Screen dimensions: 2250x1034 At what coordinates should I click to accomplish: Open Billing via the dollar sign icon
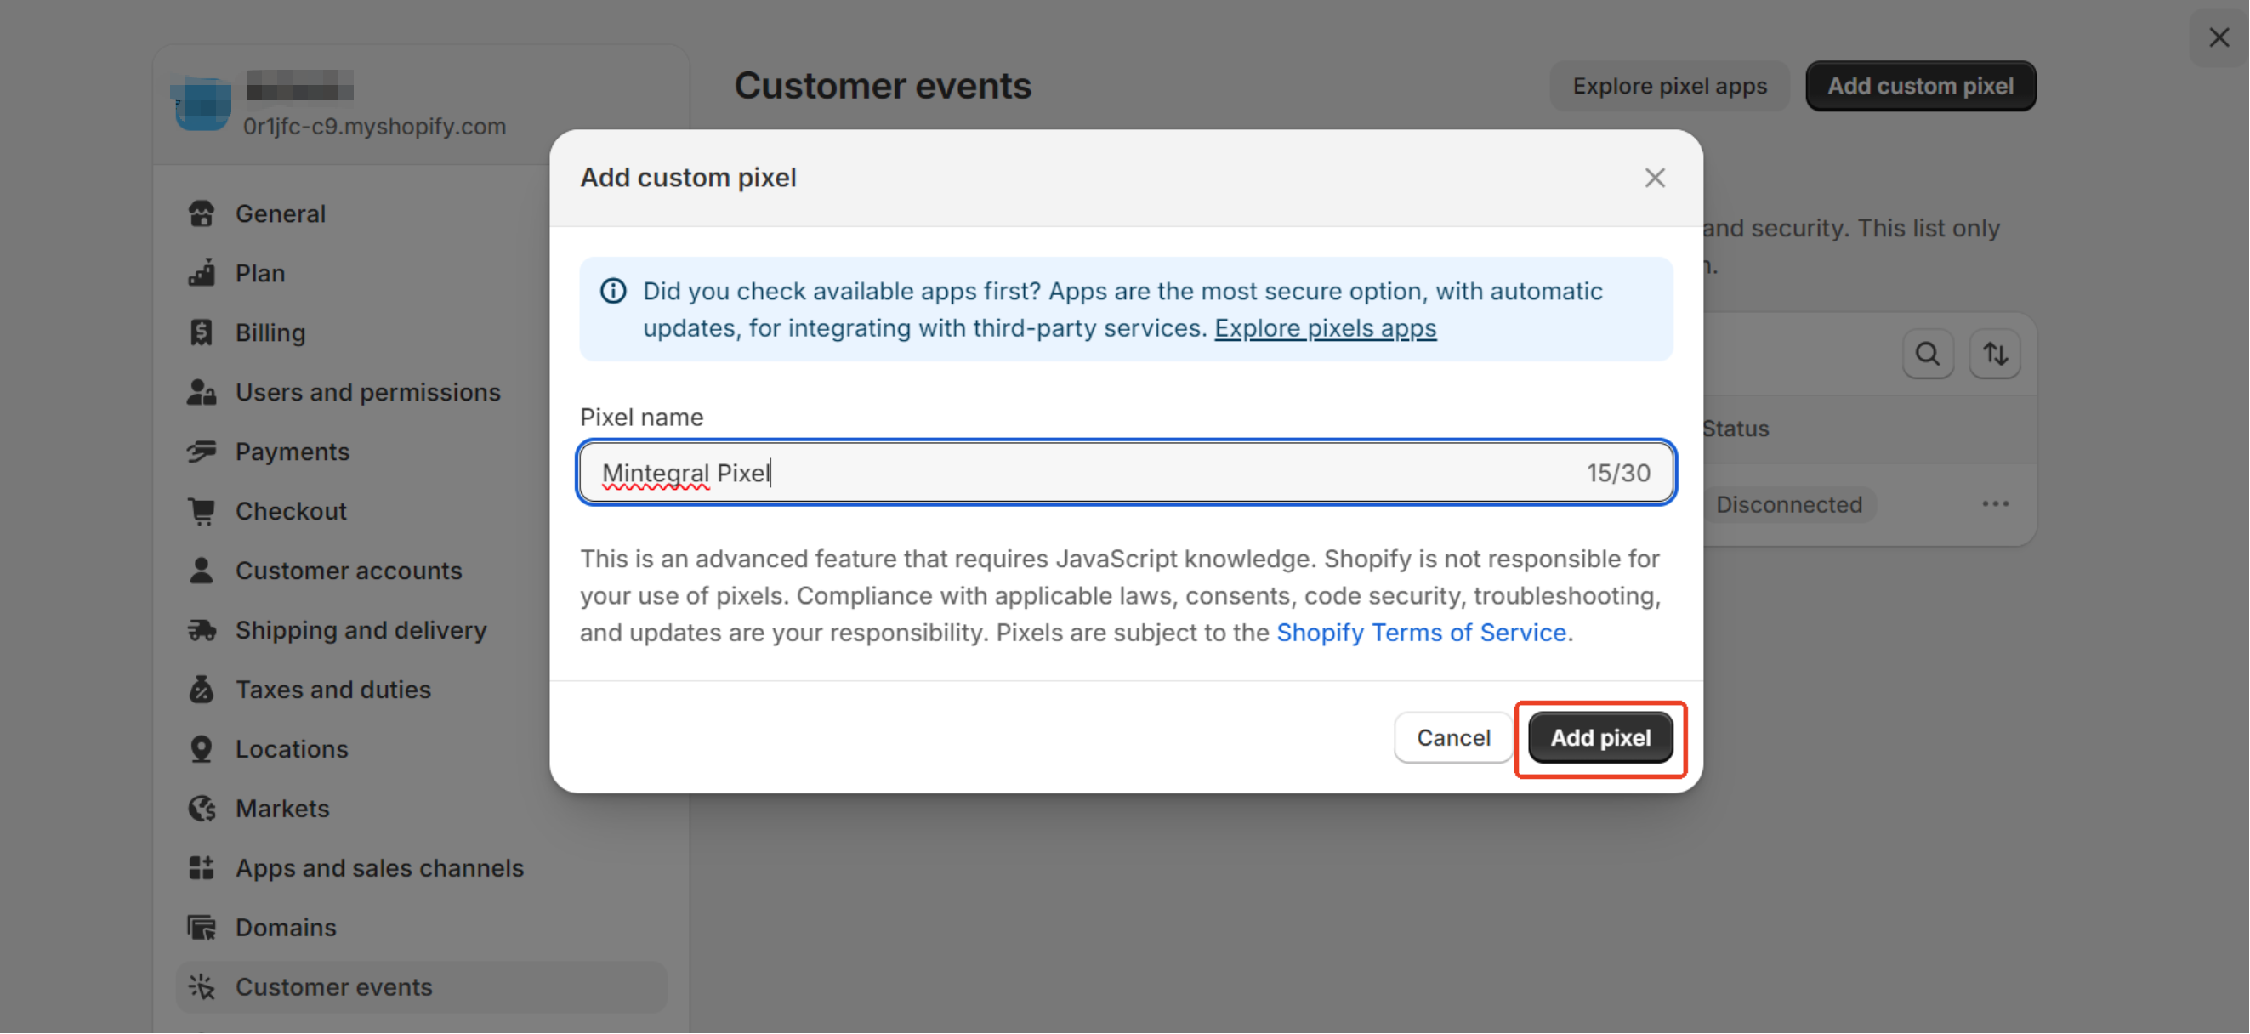point(202,332)
